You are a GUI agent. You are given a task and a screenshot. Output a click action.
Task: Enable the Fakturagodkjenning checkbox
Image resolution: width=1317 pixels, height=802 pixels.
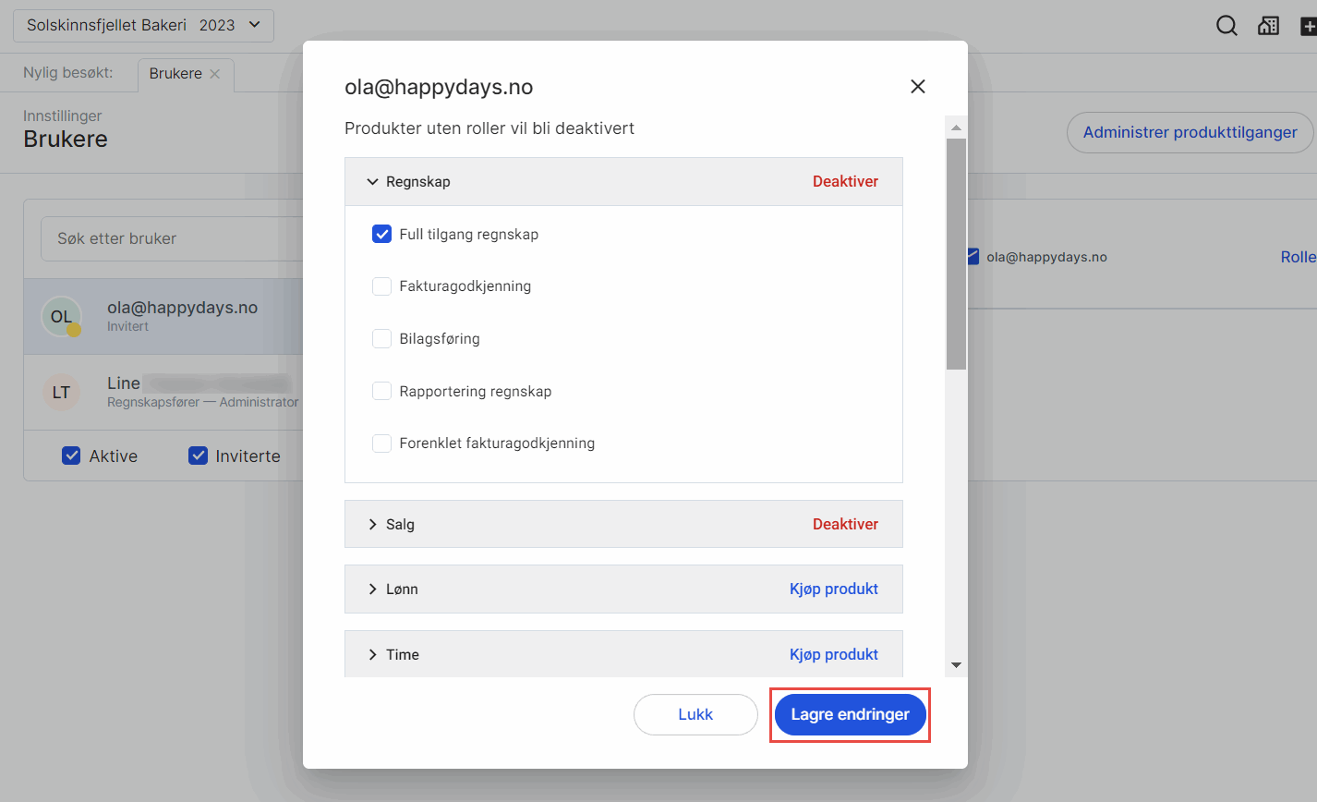click(381, 286)
